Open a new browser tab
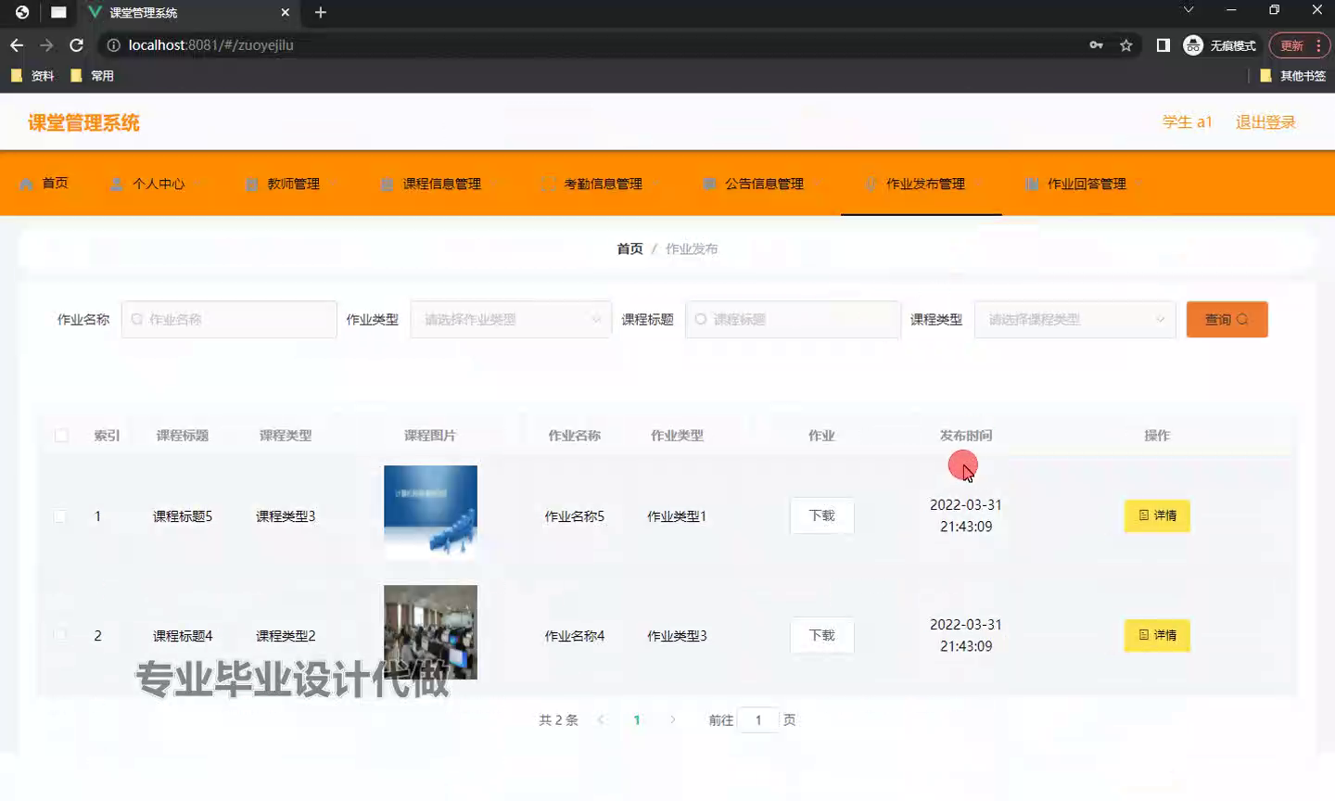 pos(320,12)
